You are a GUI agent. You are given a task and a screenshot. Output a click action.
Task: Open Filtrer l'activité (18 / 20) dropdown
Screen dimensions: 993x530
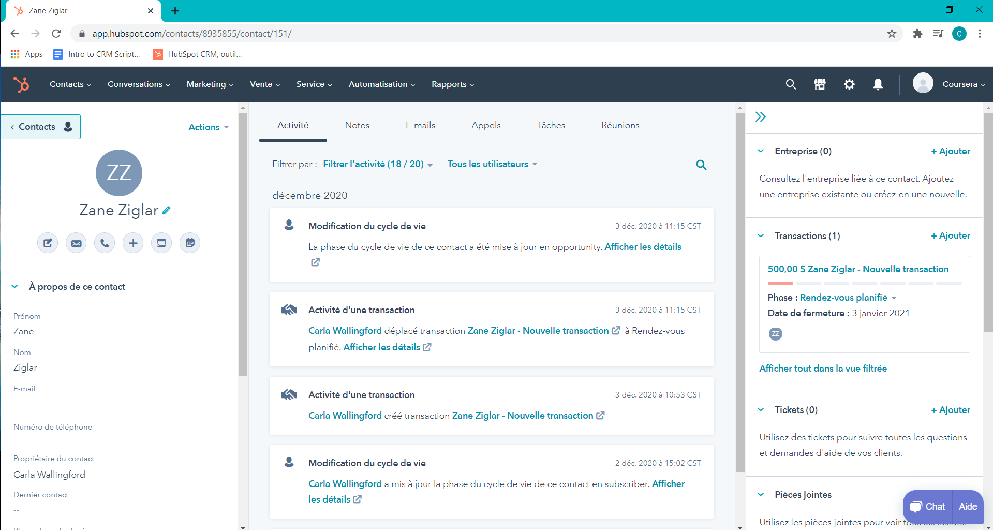[378, 164]
